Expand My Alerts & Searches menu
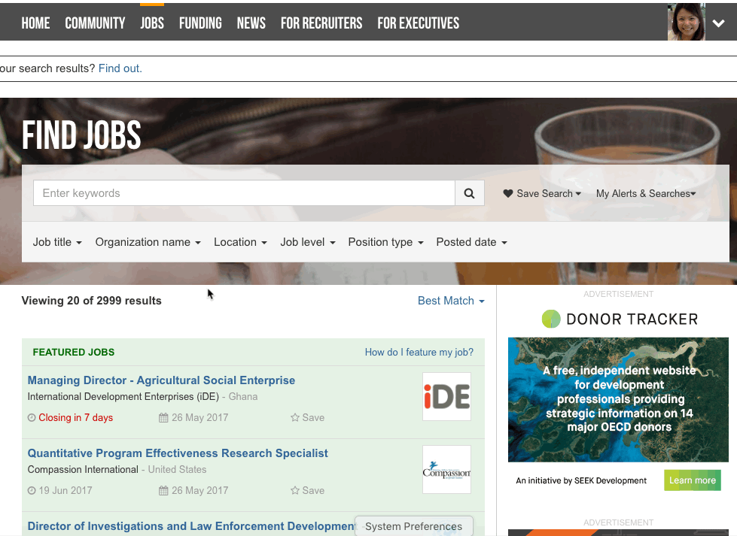Image resolution: width=737 pixels, height=536 pixels. coord(646,193)
